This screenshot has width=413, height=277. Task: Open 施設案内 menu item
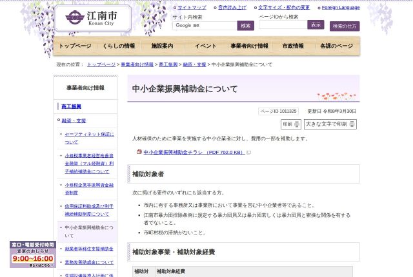(x=162, y=46)
